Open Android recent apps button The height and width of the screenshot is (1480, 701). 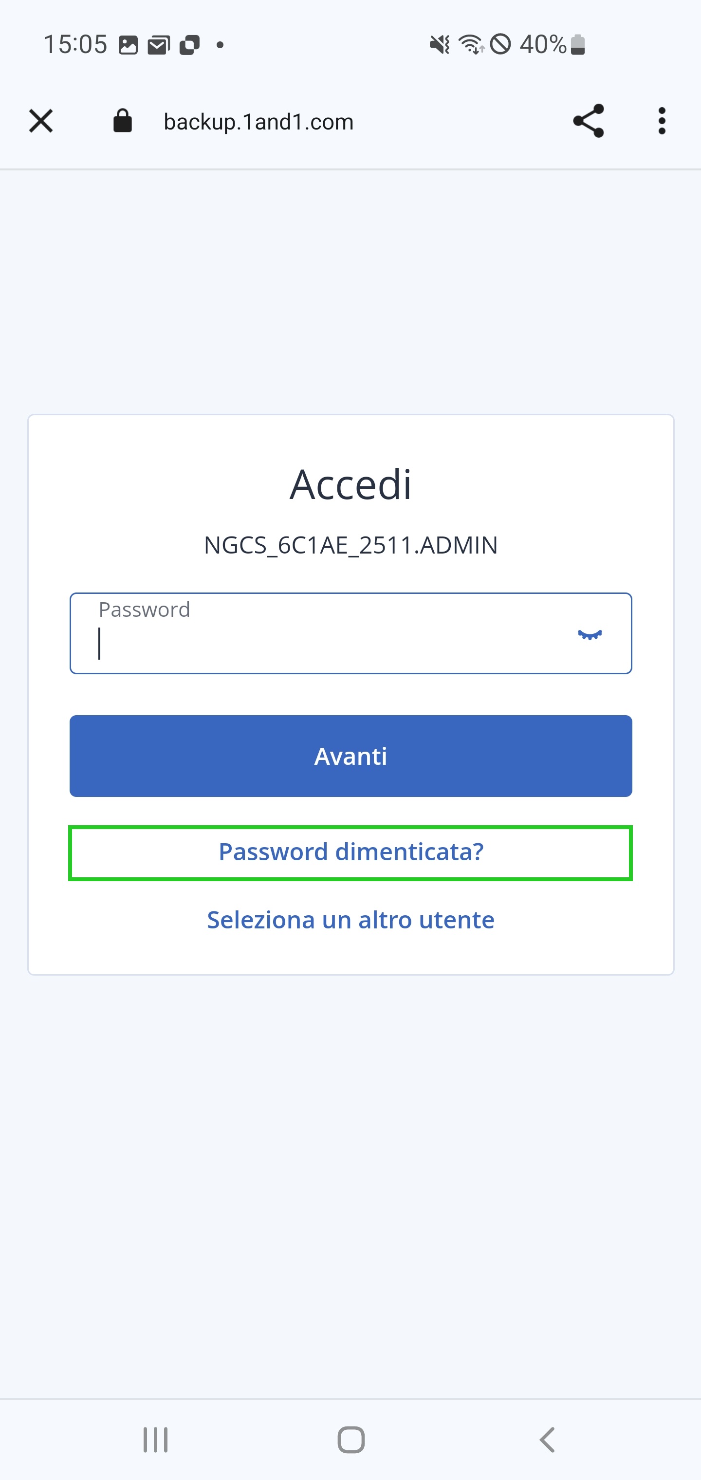click(155, 1440)
